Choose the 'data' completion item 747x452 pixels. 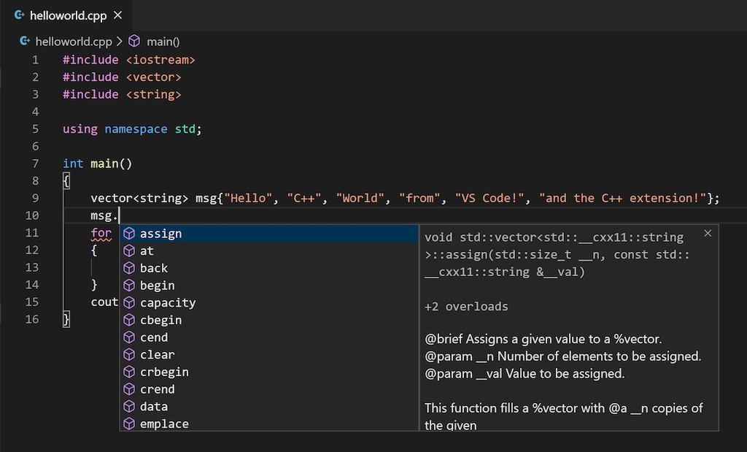pyautogui.click(x=154, y=407)
